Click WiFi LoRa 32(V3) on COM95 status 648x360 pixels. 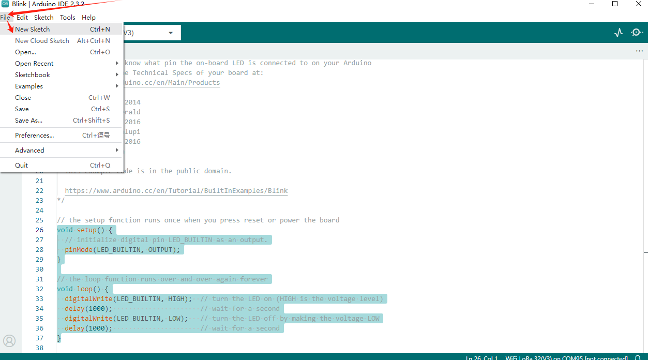[566, 358]
